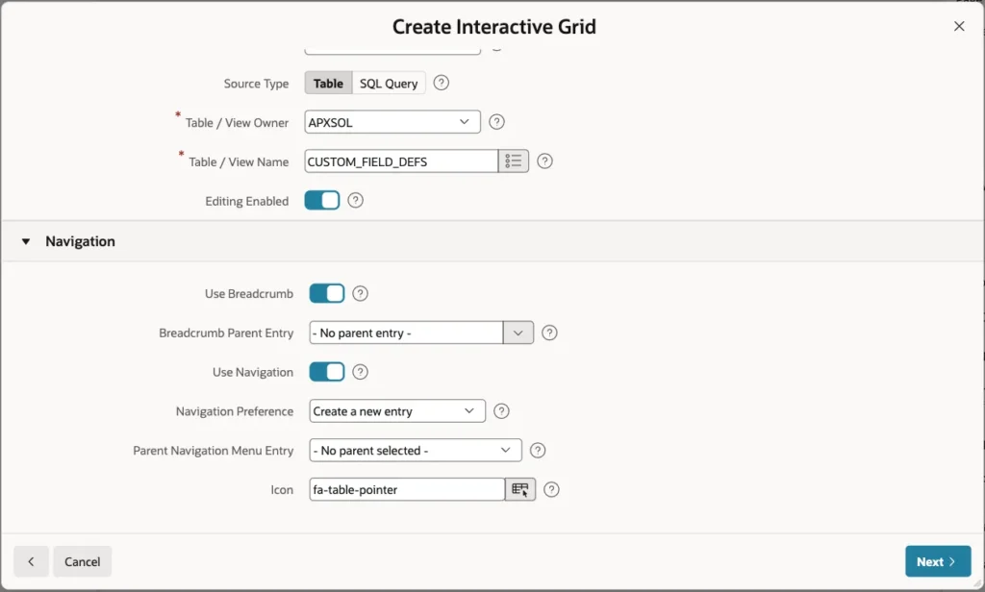Select Table source type
The width and height of the screenshot is (985, 592).
[x=328, y=83]
